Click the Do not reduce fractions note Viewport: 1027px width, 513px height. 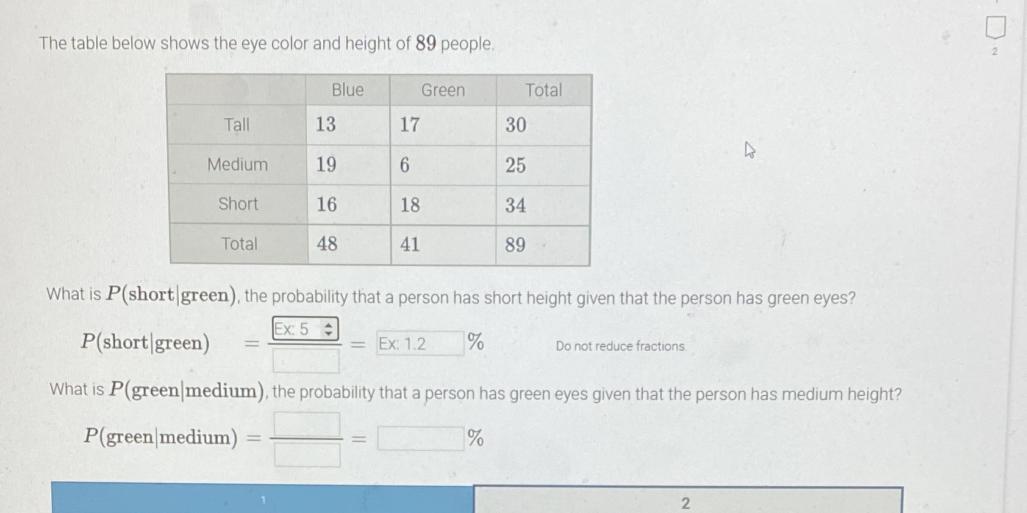[620, 346]
